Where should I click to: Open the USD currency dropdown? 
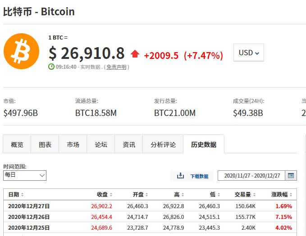249,53
